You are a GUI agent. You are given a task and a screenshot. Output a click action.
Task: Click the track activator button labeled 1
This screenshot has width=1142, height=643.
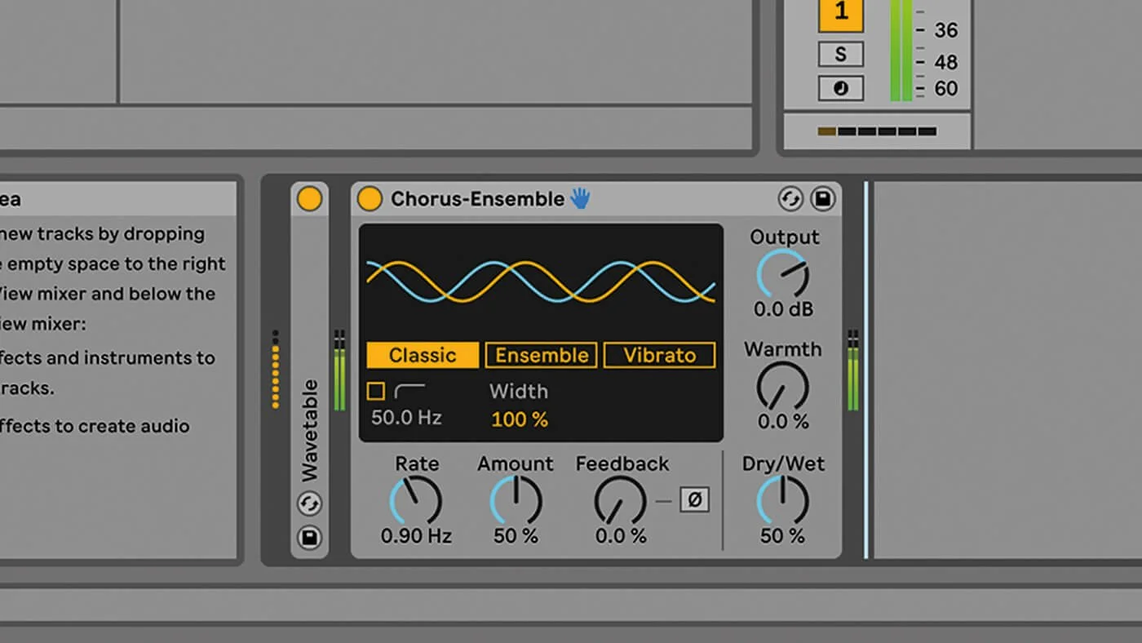point(841,14)
